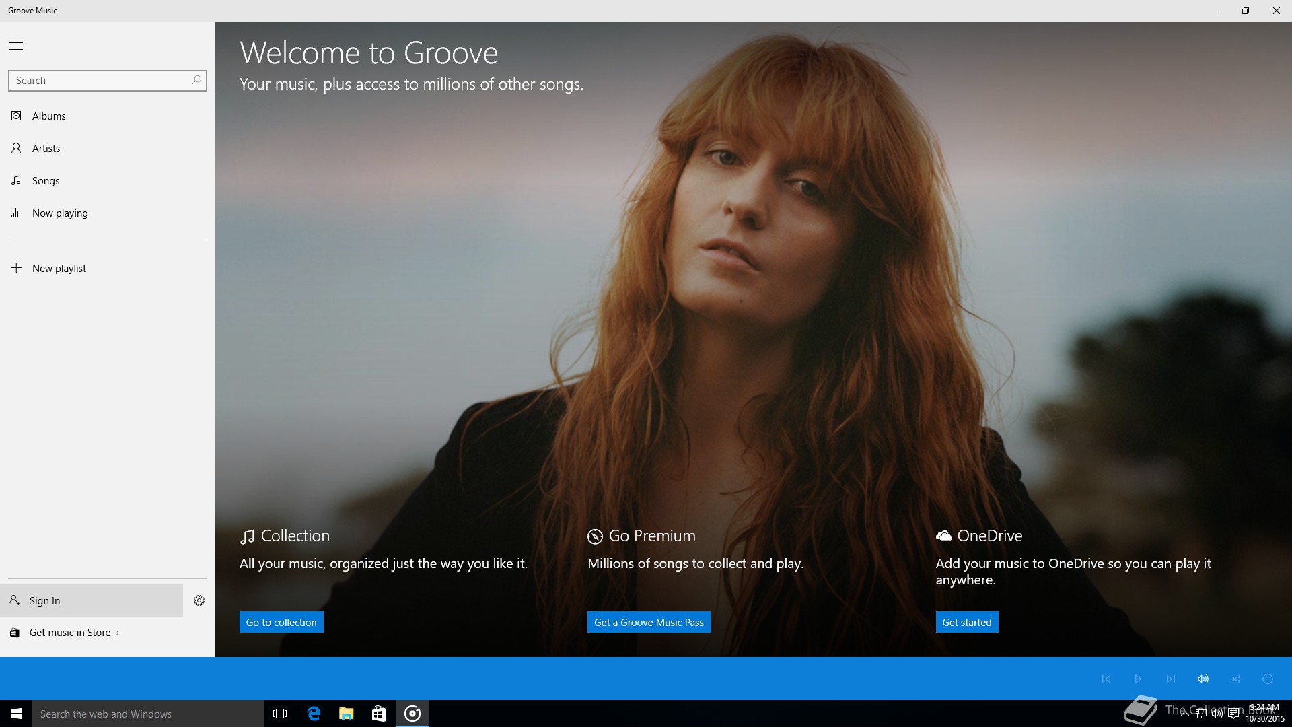Click the OneDrive Get started button
This screenshot has height=727, width=1292.
point(967,622)
